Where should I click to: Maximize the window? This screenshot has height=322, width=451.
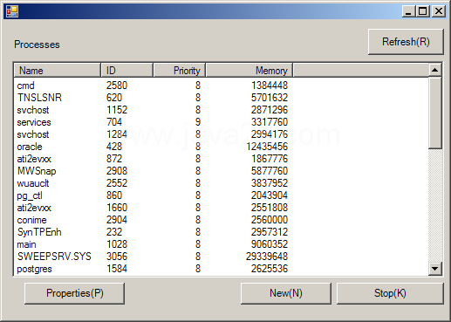pos(422,11)
